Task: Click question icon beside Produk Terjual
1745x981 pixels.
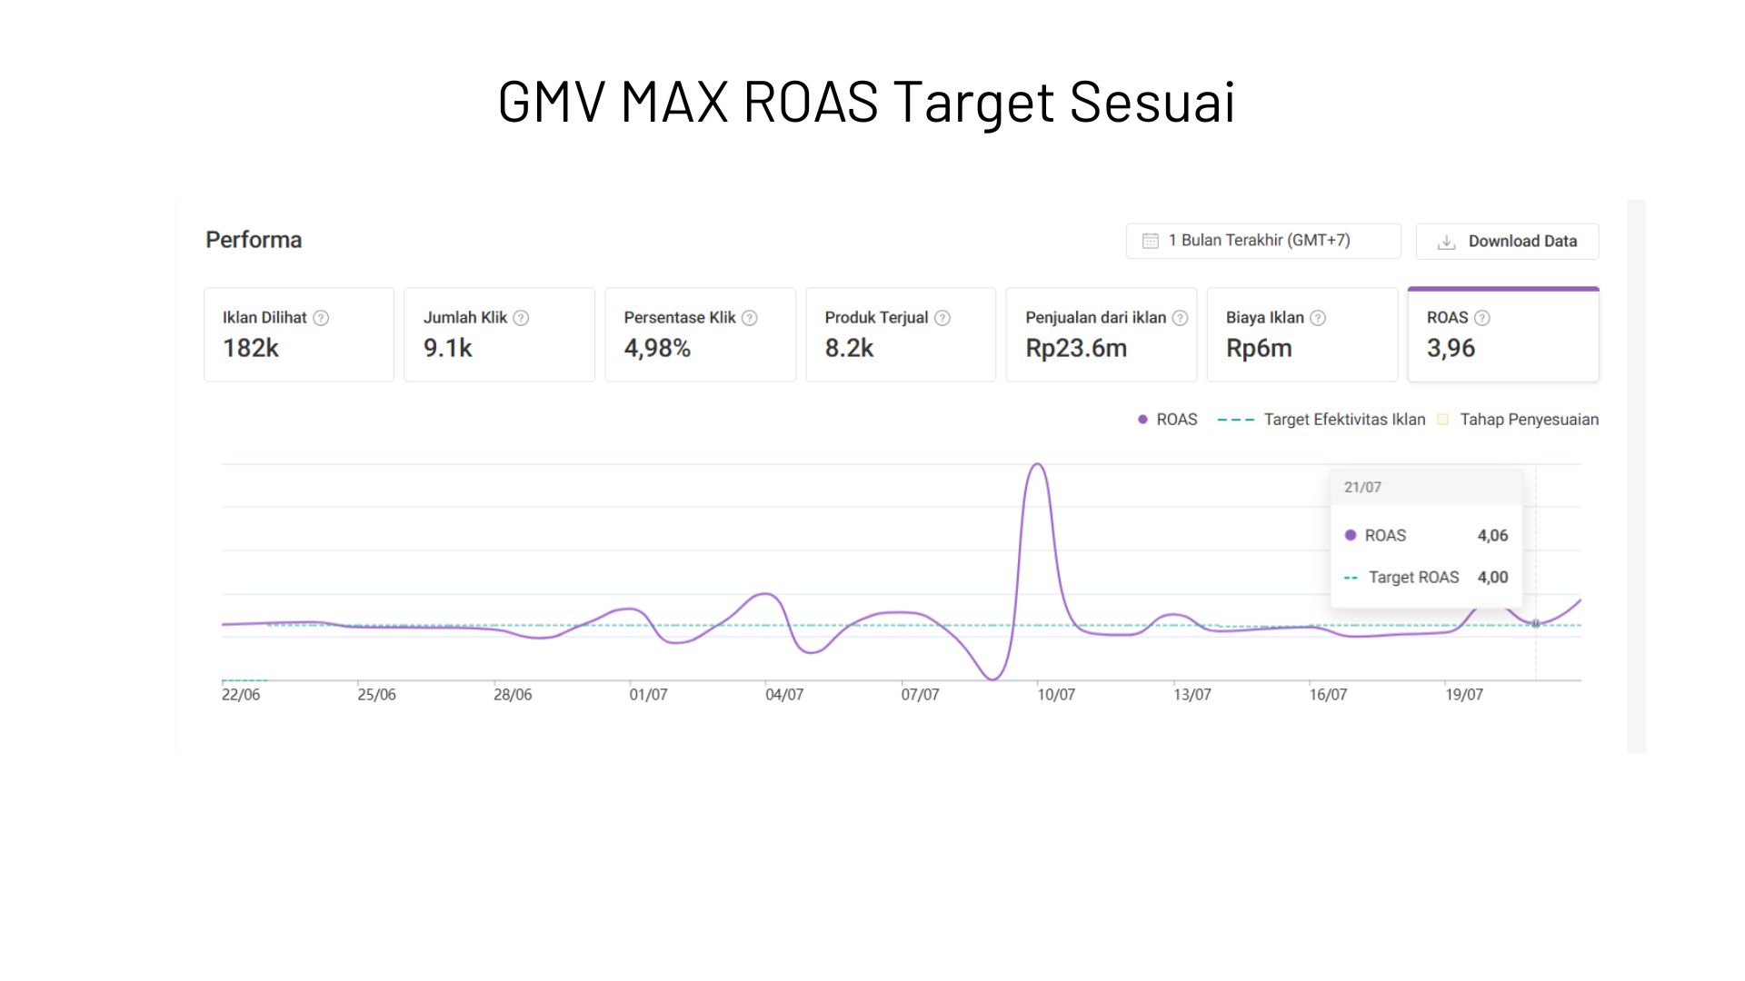Action: click(942, 318)
